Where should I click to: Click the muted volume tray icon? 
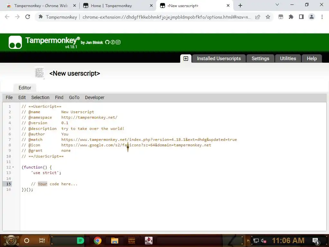click(x=264, y=241)
